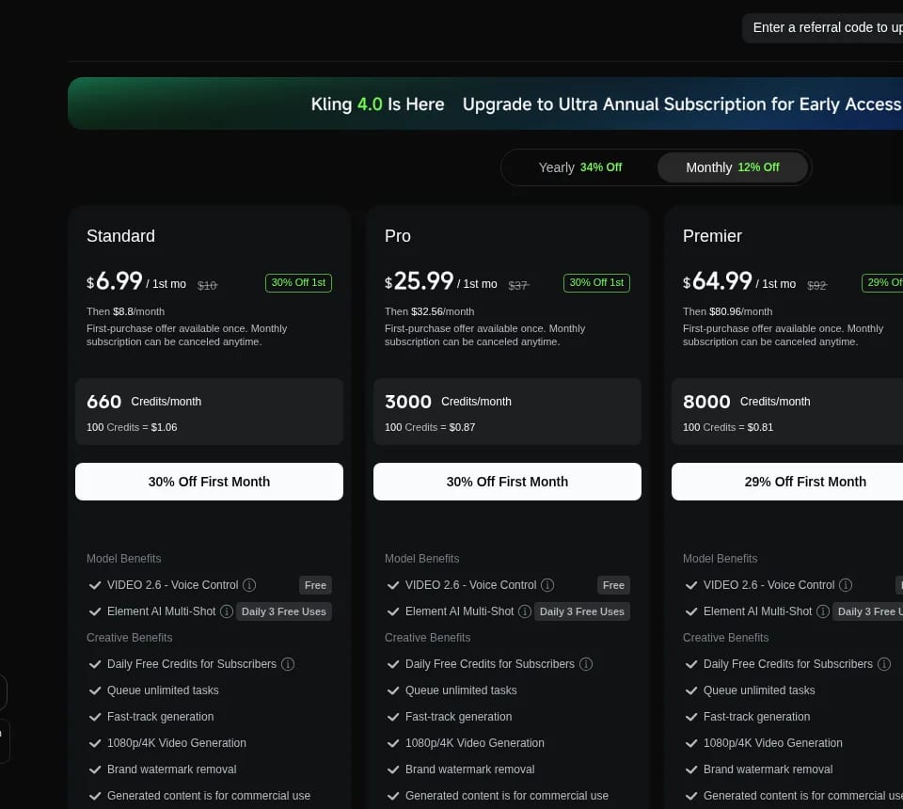Screen dimensions: 903x809
Task: Click '100 Credits = $0.81' text
Action: (x=728, y=427)
